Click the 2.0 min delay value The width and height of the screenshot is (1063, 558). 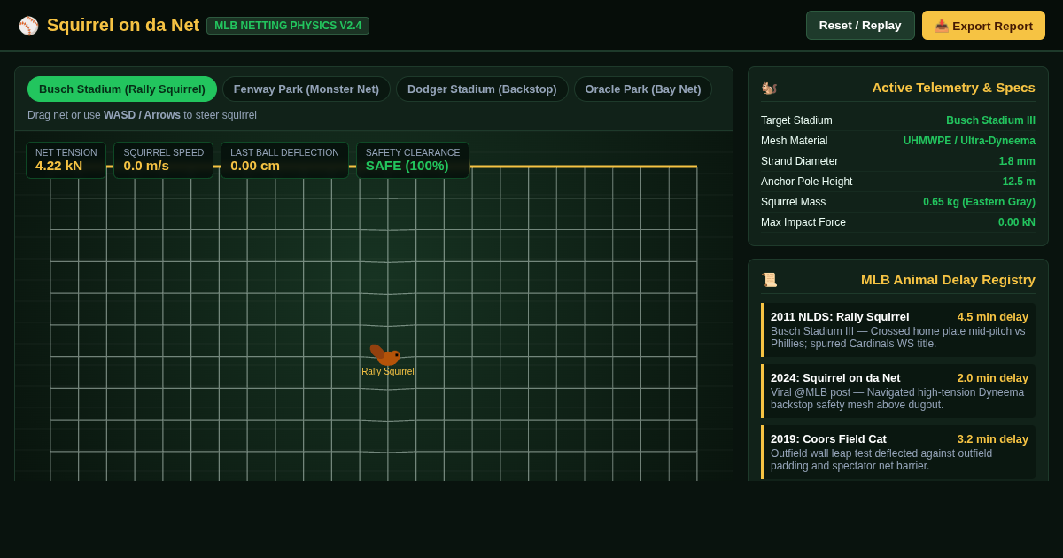pos(992,378)
